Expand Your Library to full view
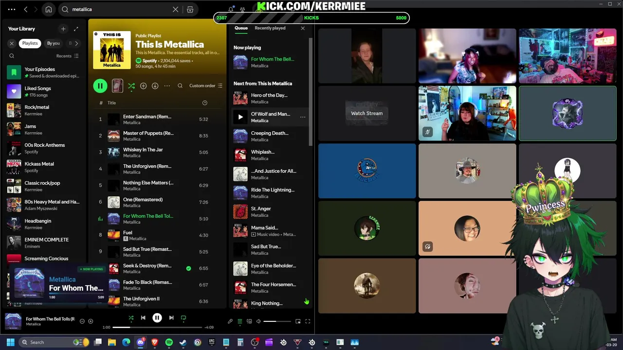This screenshot has height=350, width=623. pyautogui.click(x=76, y=29)
